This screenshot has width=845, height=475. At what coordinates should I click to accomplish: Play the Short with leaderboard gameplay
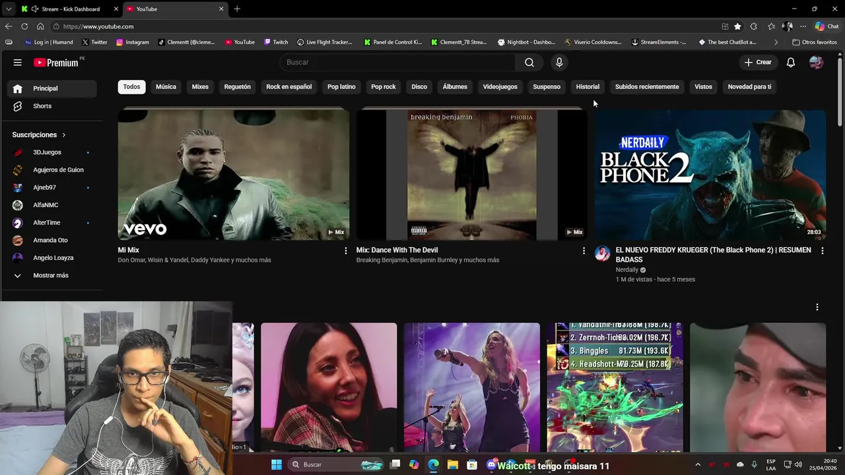coord(615,387)
